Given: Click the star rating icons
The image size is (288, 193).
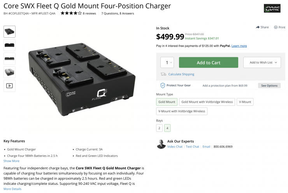Looking at the screenshot, I should point(71,13).
